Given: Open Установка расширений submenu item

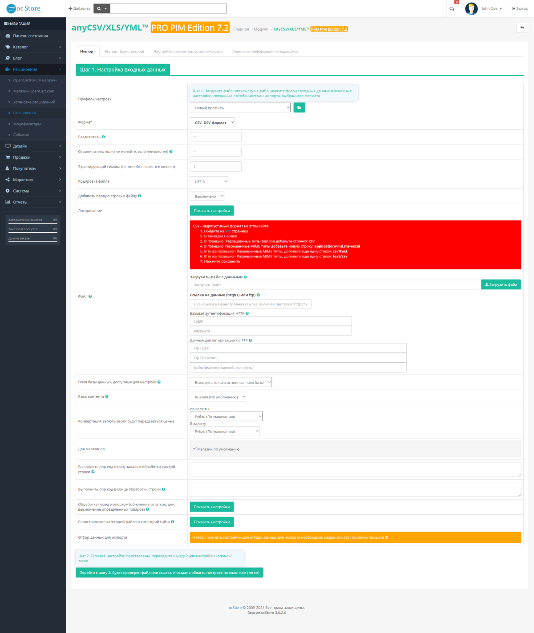Looking at the screenshot, I should (34, 102).
